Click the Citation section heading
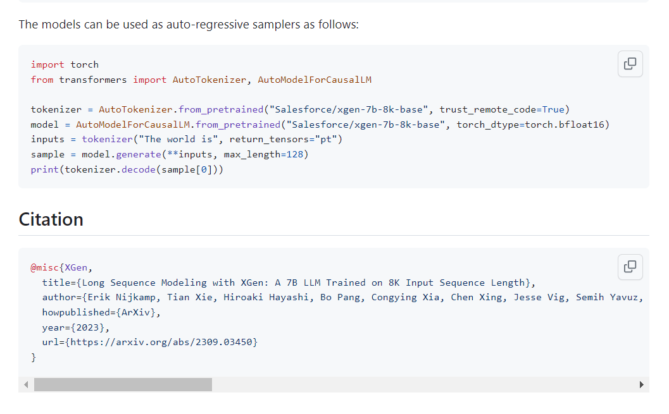Viewport: 669px width, 414px height. 51,219
